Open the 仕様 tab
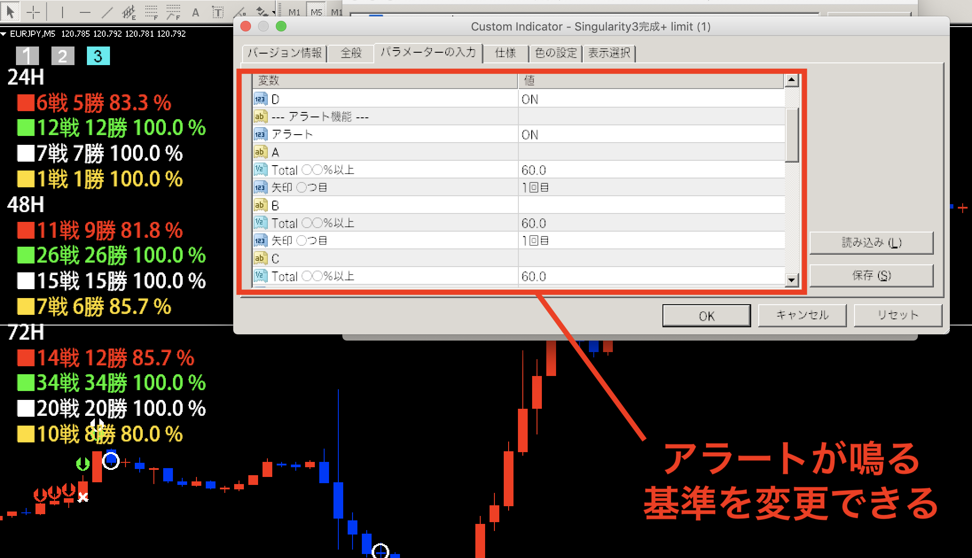This screenshot has width=972, height=558. [506, 53]
